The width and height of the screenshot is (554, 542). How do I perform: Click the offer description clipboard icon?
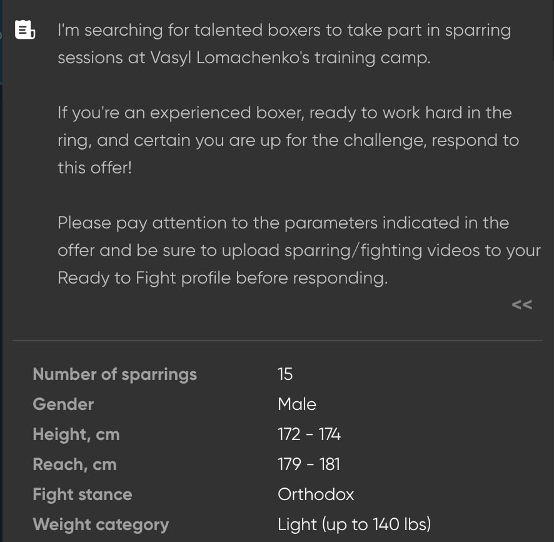pos(25,29)
